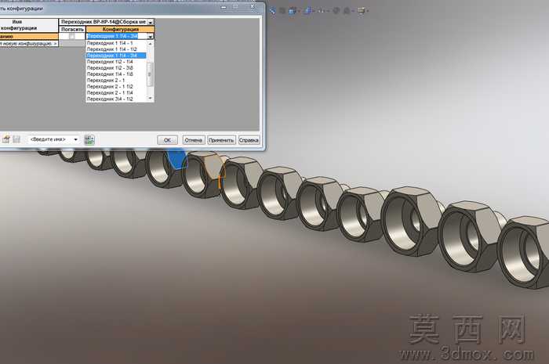Click the list scrollbar down arrow
This screenshot has height=364, width=549.
point(151,99)
